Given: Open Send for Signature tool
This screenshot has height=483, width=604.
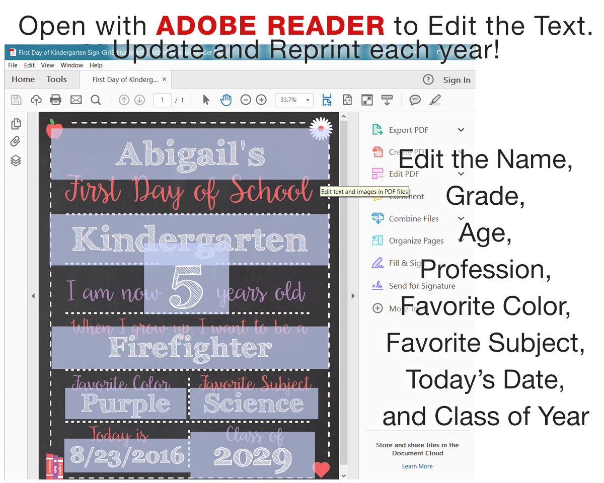Looking at the screenshot, I should (x=413, y=286).
